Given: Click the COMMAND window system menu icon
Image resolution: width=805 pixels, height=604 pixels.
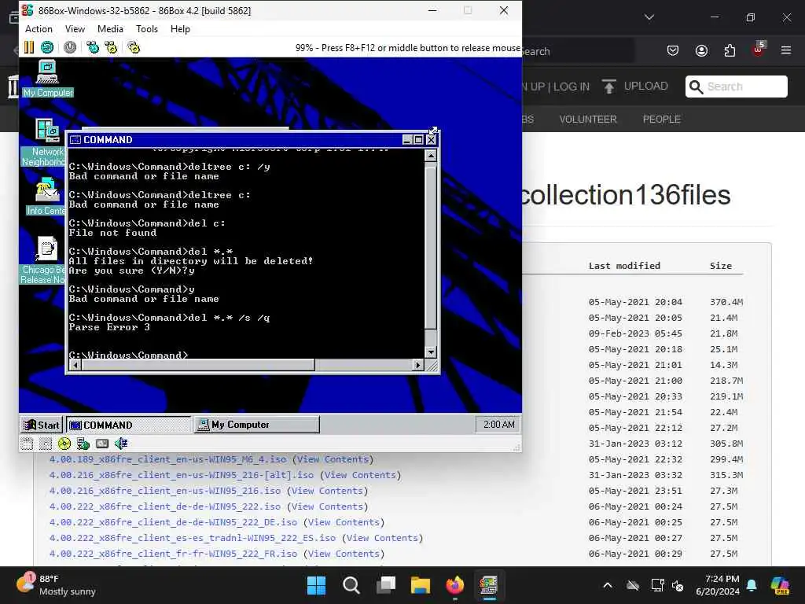Looking at the screenshot, I should coord(75,140).
